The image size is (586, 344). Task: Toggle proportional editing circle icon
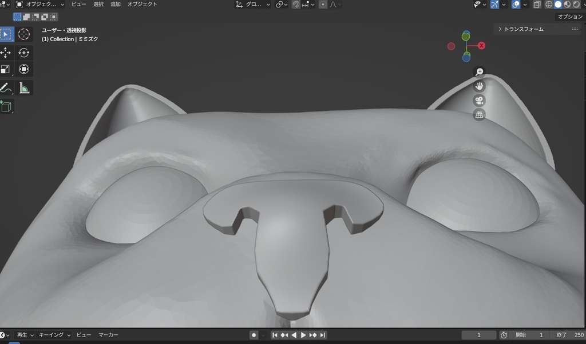pyautogui.click(x=323, y=5)
